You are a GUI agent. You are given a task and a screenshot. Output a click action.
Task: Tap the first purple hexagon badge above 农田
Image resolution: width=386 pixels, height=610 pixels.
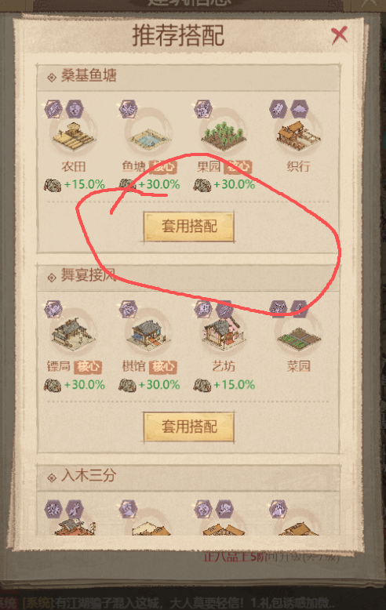point(53,108)
